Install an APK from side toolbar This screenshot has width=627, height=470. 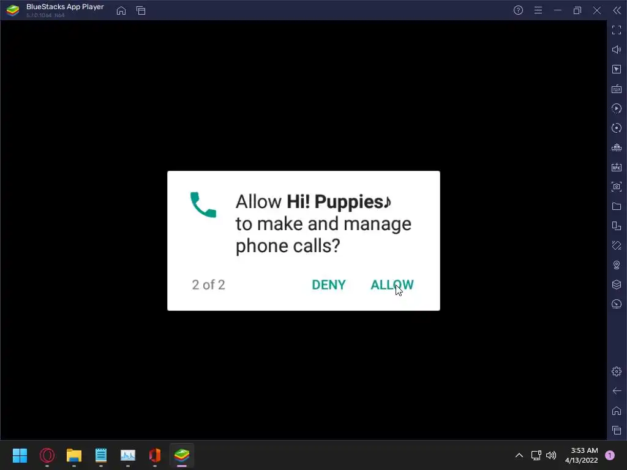(x=617, y=167)
